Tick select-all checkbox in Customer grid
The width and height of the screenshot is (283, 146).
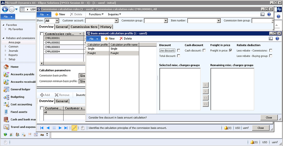click(x=42, y=108)
